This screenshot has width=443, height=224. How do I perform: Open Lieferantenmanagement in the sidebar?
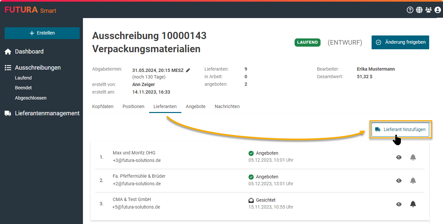tap(47, 113)
